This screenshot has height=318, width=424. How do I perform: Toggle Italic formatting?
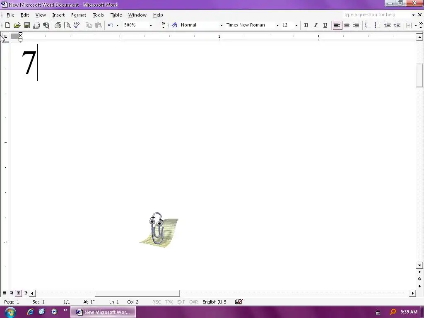(316, 25)
